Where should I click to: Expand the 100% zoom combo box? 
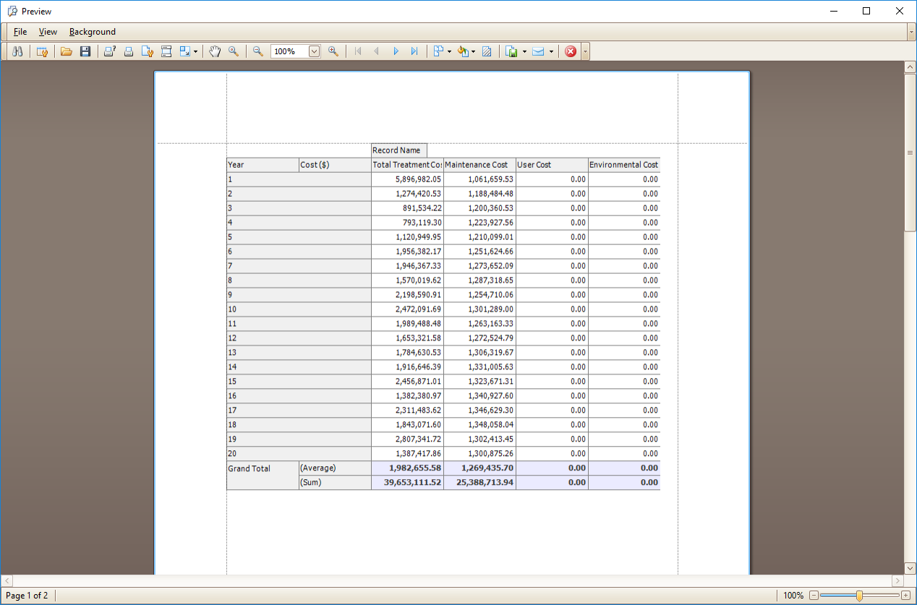pos(314,51)
